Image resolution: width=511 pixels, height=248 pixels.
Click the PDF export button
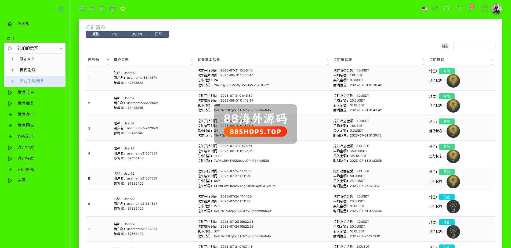click(x=116, y=34)
